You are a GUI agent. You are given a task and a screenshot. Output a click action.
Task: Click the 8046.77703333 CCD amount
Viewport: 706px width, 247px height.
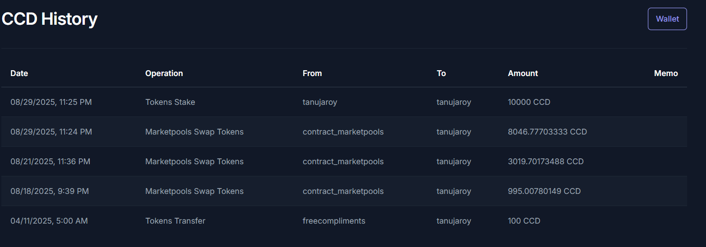pos(547,132)
